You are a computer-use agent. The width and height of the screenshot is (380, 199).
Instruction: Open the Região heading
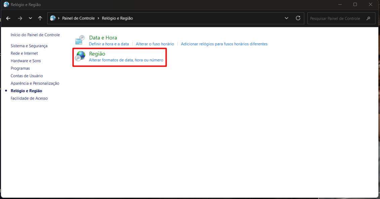coord(97,54)
